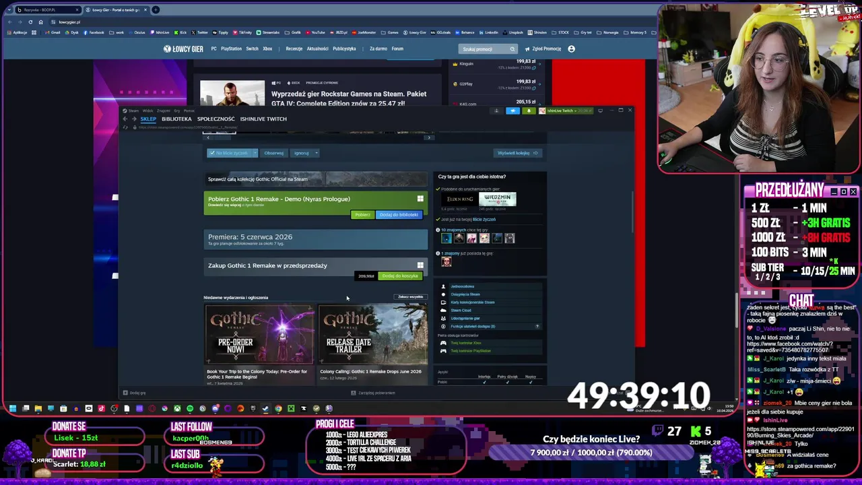Open Steam from the taskbar
862x485 pixels.
265,408
